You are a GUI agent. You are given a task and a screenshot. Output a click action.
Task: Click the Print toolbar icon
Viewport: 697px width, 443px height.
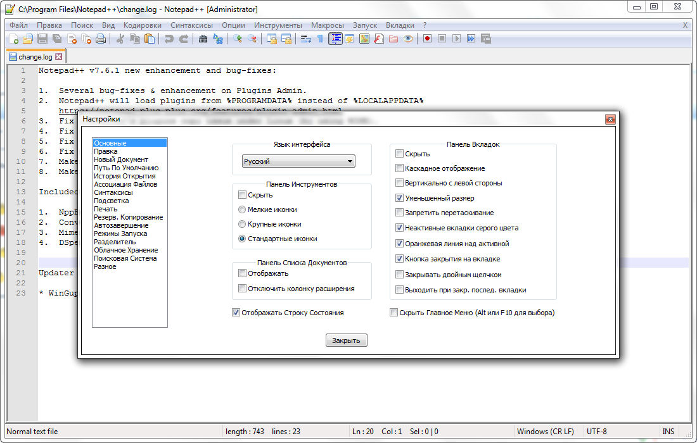[x=100, y=39]
